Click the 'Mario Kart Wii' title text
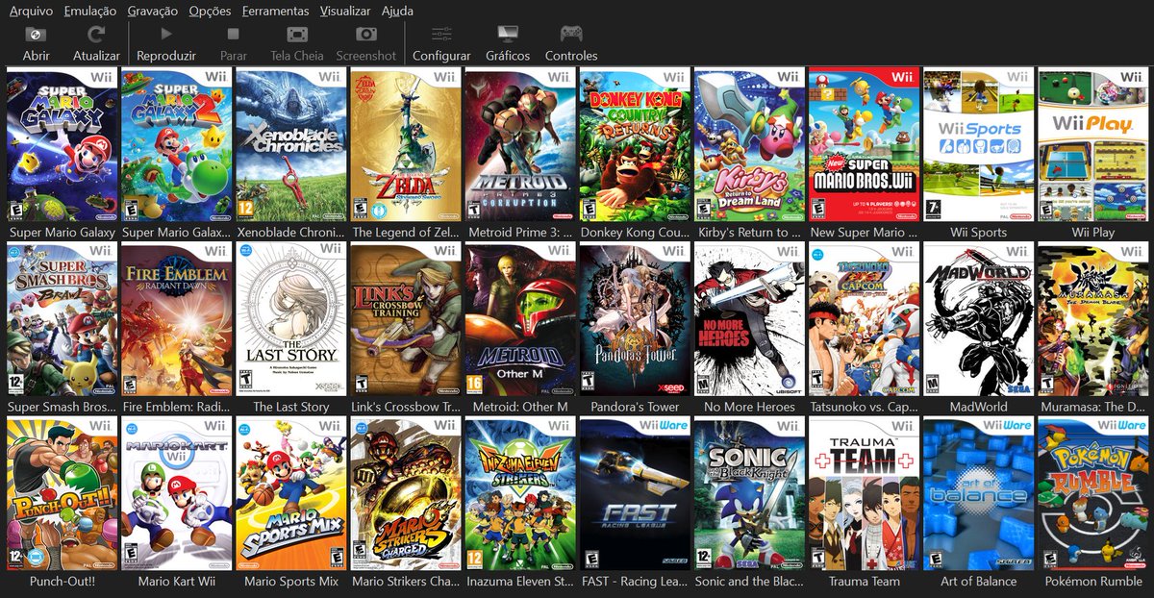1154x598 pixels. coord(176,582)
